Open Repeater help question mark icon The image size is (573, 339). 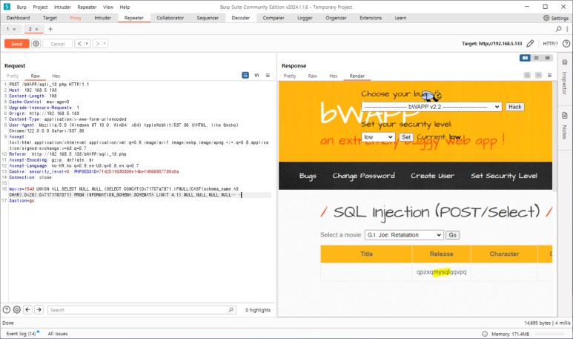pyautogui.click(x=566, y=44)
